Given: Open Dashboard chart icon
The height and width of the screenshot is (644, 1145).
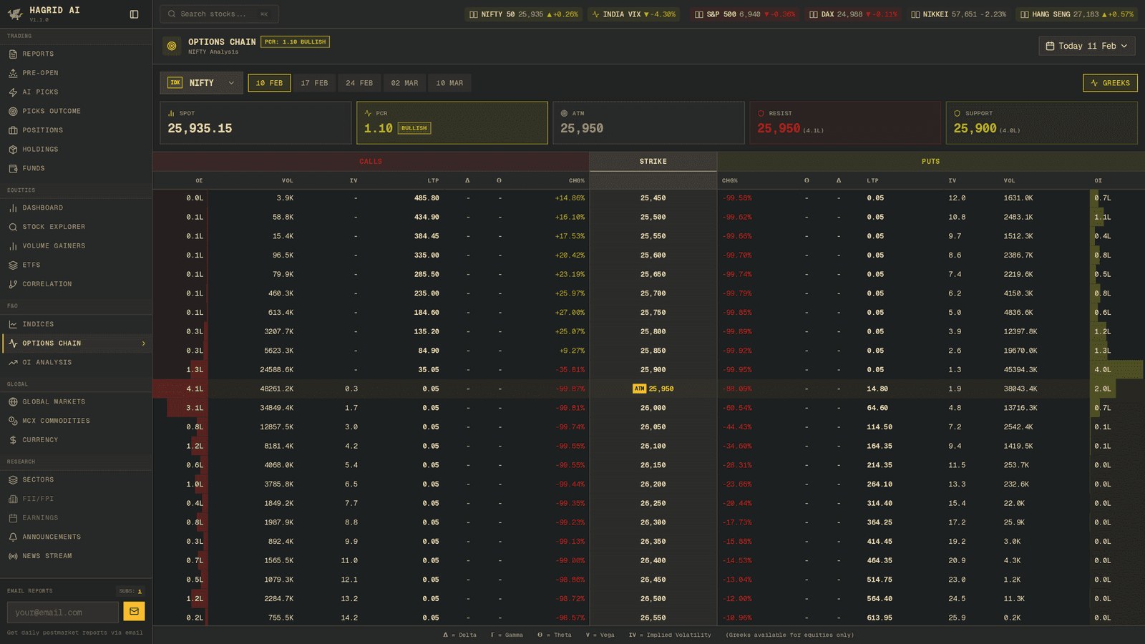Looking at the screenshot, I should click(13, 208).
